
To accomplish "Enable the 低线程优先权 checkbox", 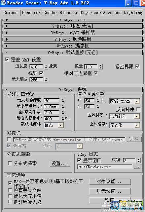I will click(x=10, y=202).
